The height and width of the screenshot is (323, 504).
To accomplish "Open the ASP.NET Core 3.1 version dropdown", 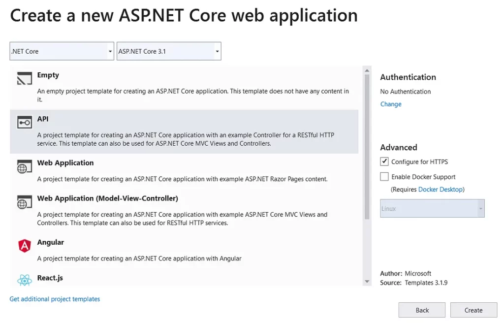I will coord(169,51).
